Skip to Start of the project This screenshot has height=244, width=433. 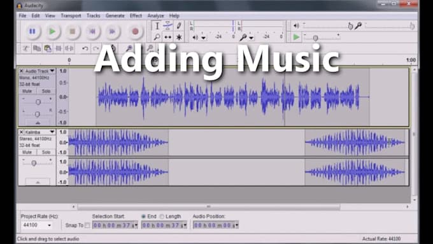tap(92, 31)
